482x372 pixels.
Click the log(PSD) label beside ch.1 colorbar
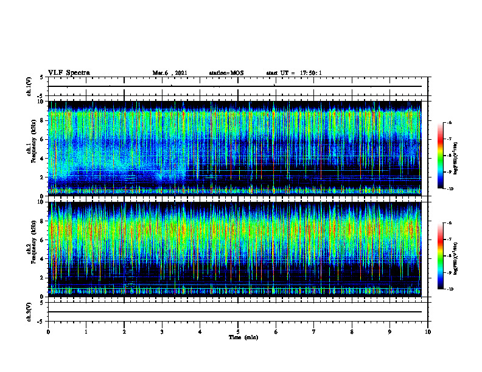click(456, 159)
